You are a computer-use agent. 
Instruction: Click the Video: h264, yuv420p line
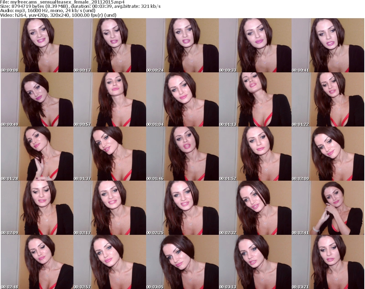tap(58, 15)
